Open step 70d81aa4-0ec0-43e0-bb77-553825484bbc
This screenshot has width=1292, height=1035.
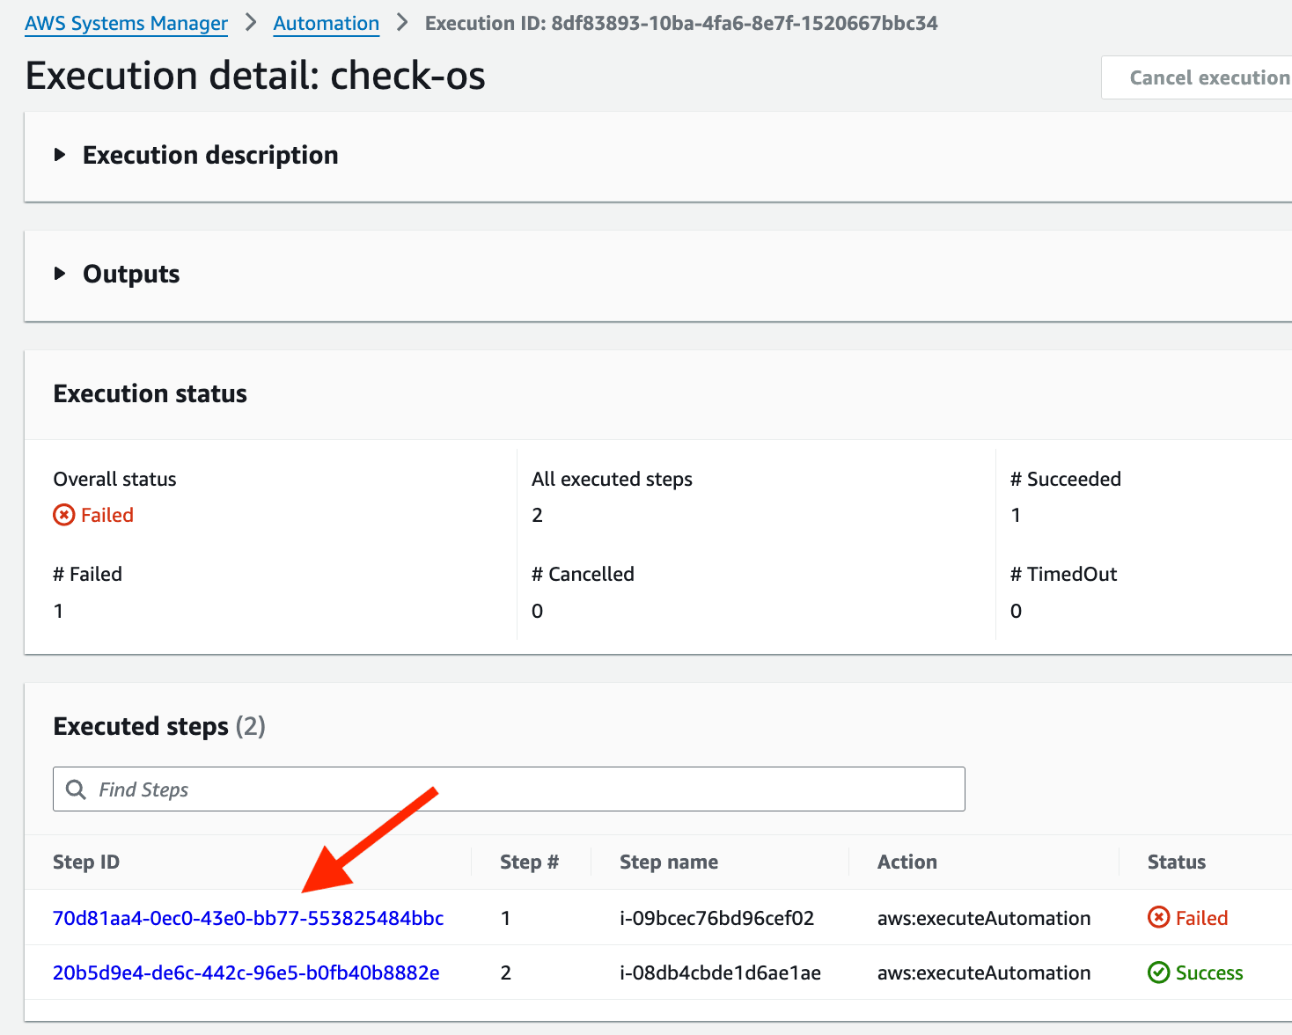click(x=248, y=918)
